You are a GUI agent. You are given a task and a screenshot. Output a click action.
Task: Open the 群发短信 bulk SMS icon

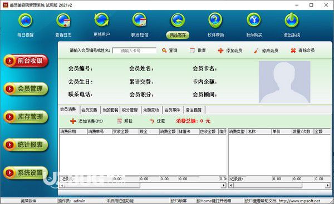click(140, 20)
